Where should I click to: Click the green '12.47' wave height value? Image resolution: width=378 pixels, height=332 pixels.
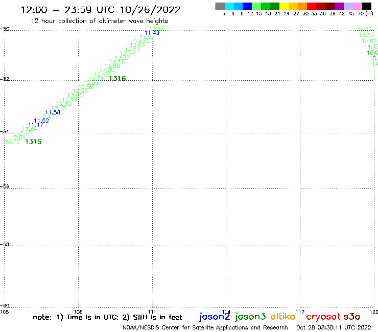click(x=47, y=116)
